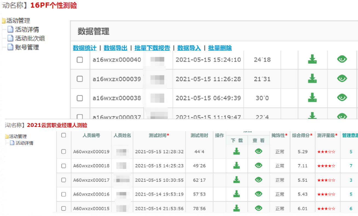This screenshot has height=216, width=358.
Task: Tick checkbox for A60wxzx000019
Action: tap(63, 151)
